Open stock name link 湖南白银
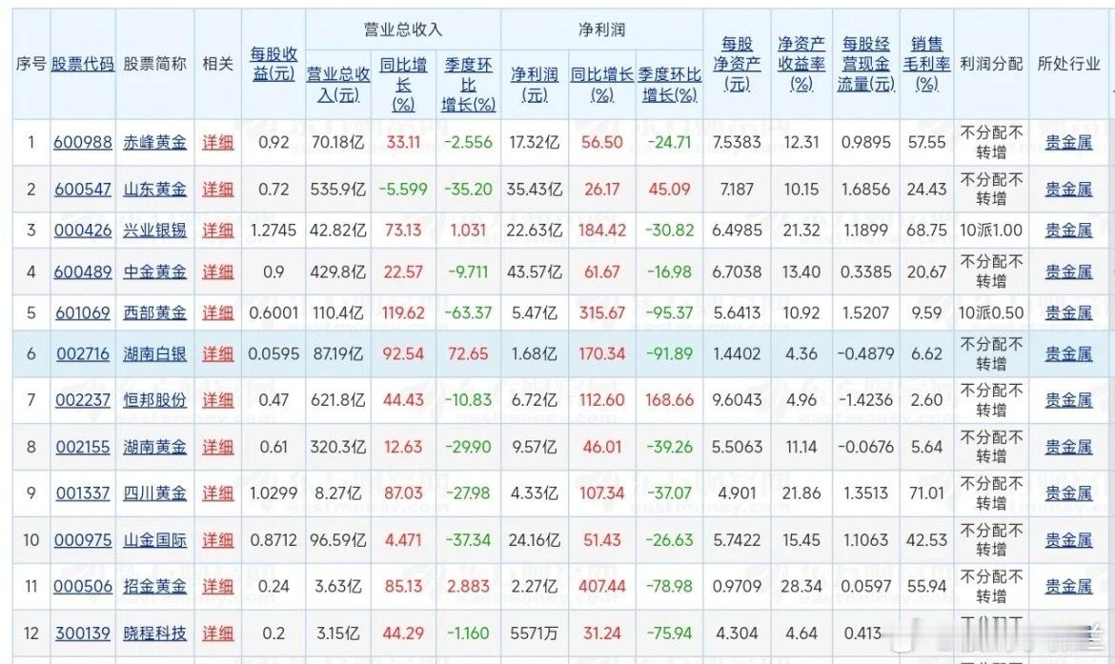 [x=154, y=353]
